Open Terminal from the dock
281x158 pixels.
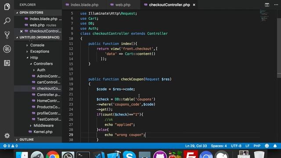[x=83, y=155]
